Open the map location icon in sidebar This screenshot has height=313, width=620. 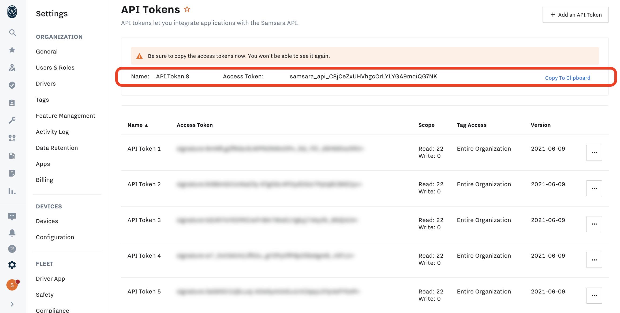pyautogui.click(x=12, y=67)
